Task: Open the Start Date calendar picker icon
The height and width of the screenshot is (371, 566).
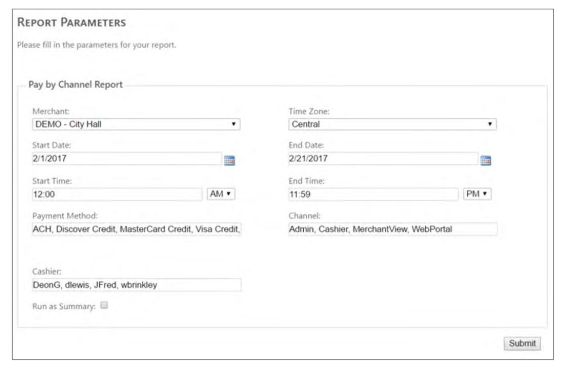Action: 230,160
